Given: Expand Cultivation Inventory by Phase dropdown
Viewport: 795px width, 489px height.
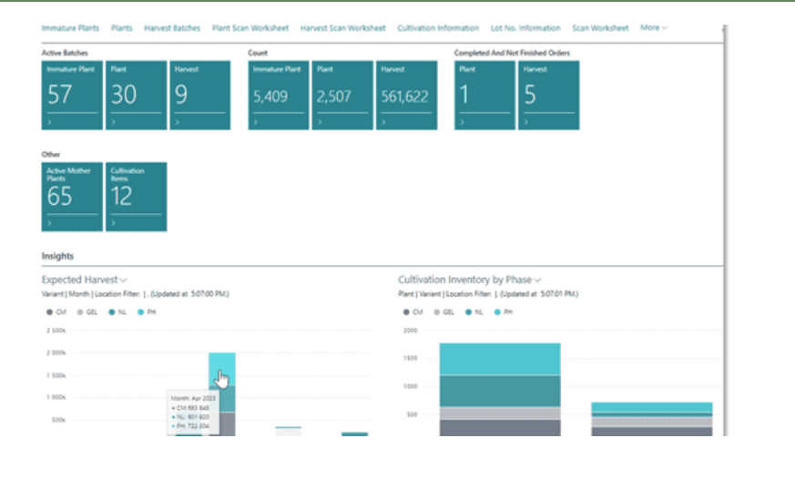Looking at the screenshot, I should point(537,280).
